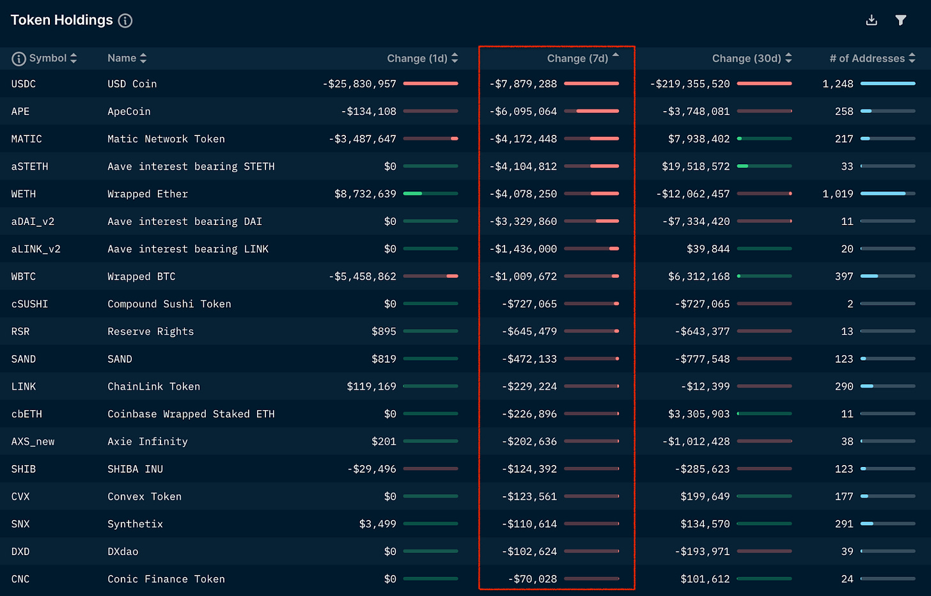Select the CNC symbol cell

coord(20,579)
